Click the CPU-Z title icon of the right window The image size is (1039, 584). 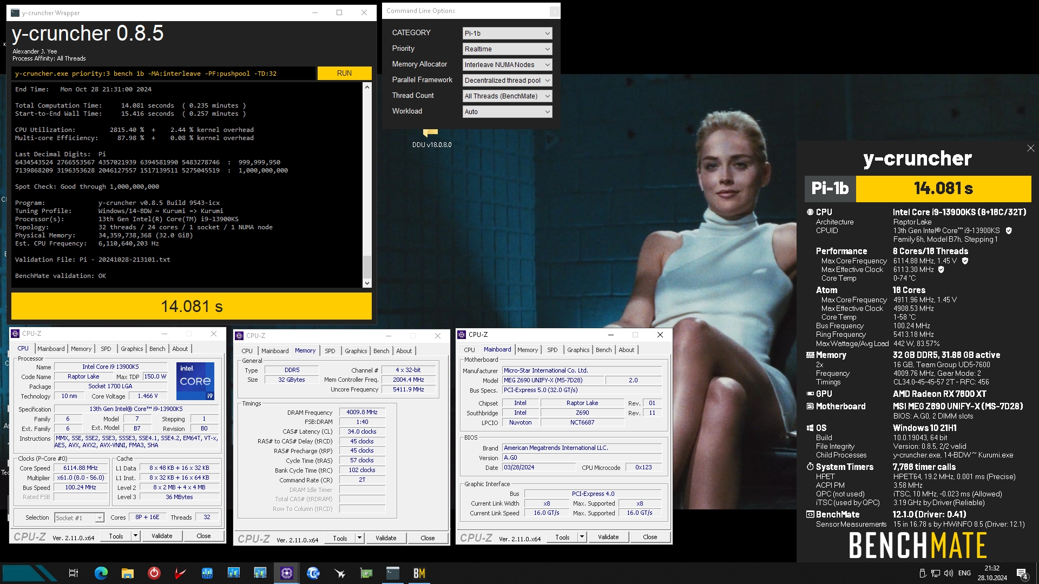(462, 335)
